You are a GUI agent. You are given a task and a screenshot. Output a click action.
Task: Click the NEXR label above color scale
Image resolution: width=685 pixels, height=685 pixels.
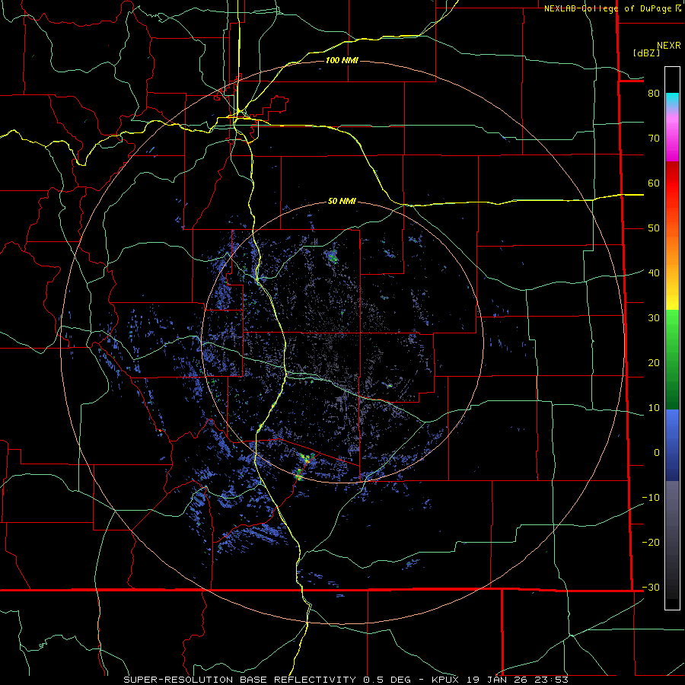pyautogui.click(x=668, y=46)
